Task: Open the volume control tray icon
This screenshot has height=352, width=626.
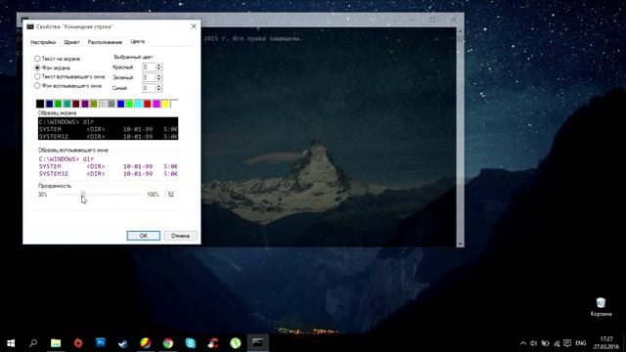Action: (534, 343)
